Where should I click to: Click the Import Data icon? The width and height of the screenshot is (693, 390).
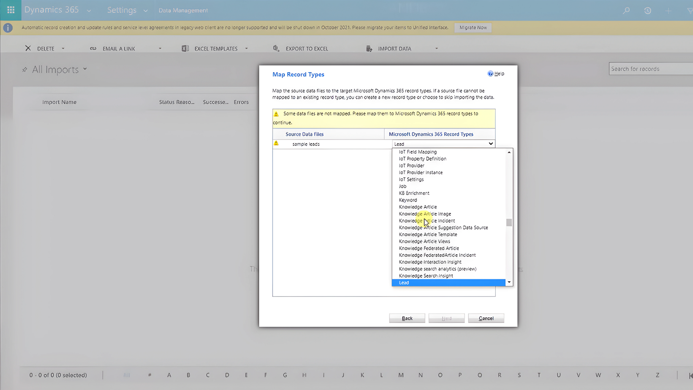369,48
